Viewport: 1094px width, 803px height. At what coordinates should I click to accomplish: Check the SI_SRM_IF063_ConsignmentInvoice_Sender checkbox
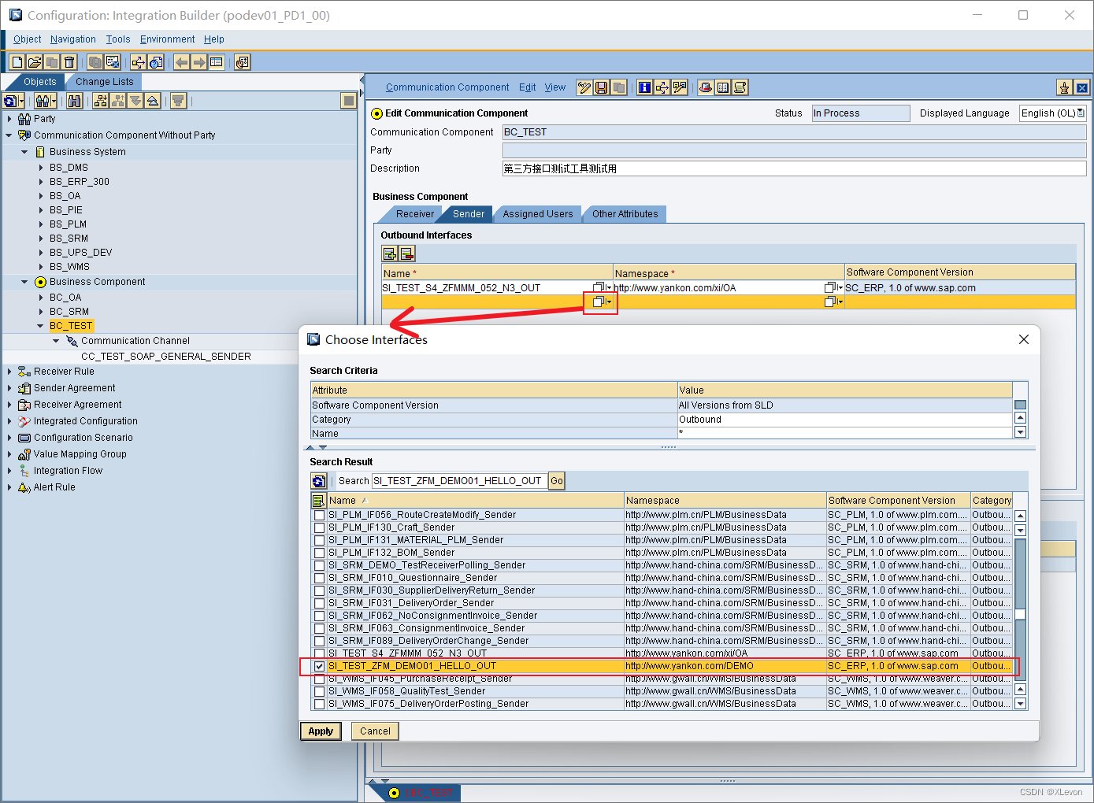(x=319, y=628)
